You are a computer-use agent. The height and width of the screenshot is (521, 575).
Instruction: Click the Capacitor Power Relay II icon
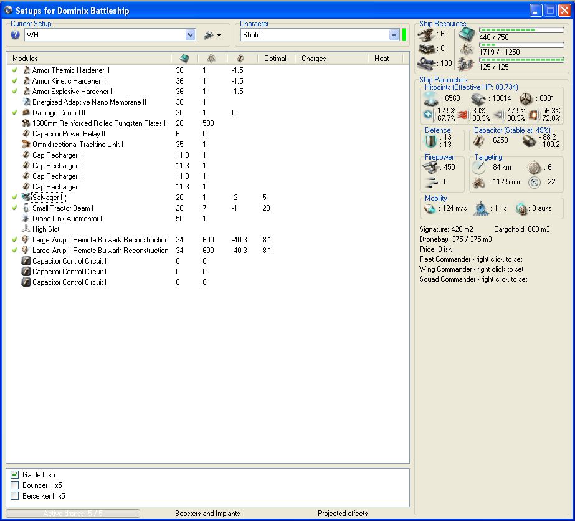pos(26,134)
